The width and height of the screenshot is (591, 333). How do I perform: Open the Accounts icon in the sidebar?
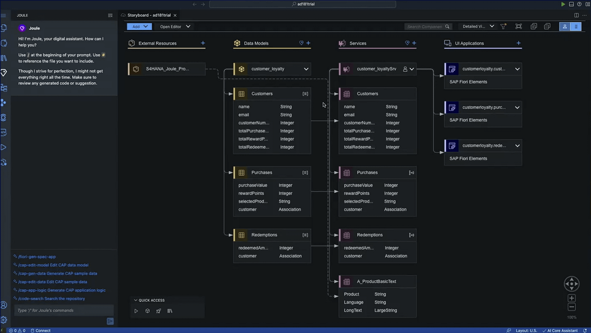tap(4, 305)
